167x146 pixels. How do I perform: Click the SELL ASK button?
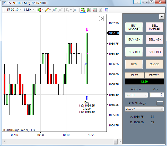(155, 39)
